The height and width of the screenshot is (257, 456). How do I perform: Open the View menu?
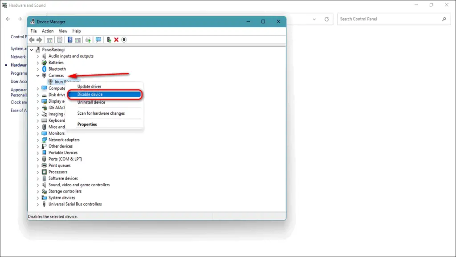[x=63, y=31]
